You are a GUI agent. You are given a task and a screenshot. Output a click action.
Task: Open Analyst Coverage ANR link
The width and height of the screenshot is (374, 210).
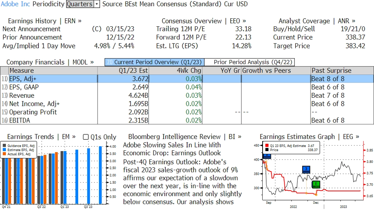tap(317, 21)
